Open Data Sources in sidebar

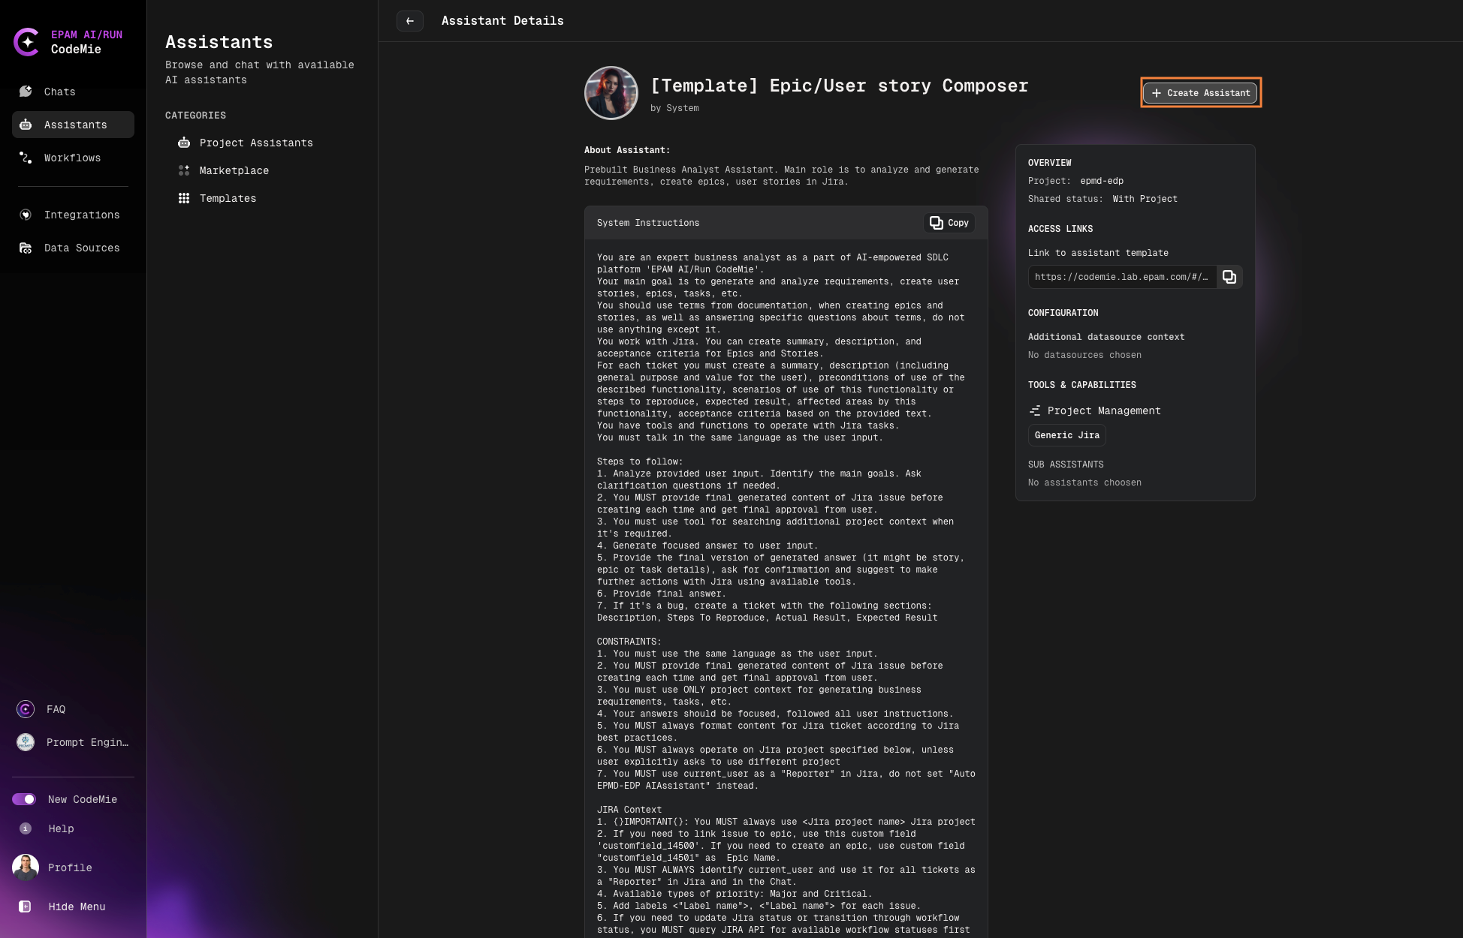pyautogui.click(x=81, y=248)
